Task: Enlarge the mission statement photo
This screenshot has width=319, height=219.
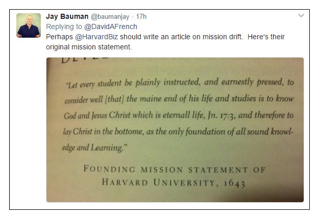Action: (175, 129)
